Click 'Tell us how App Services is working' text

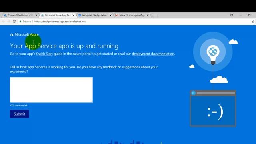coord(84,69)
